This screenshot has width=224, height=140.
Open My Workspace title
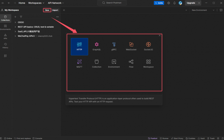12,10
